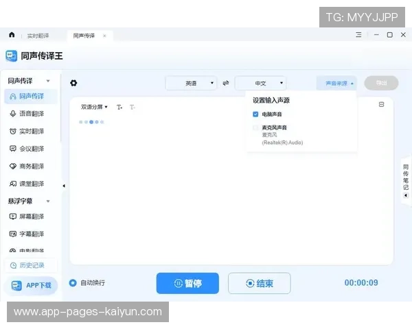Viewport: 412px width, 329px height.
Task: Collapse the 悬浮字幕 sidebar section
Action: pyautogui.click(x=48, y=202)
